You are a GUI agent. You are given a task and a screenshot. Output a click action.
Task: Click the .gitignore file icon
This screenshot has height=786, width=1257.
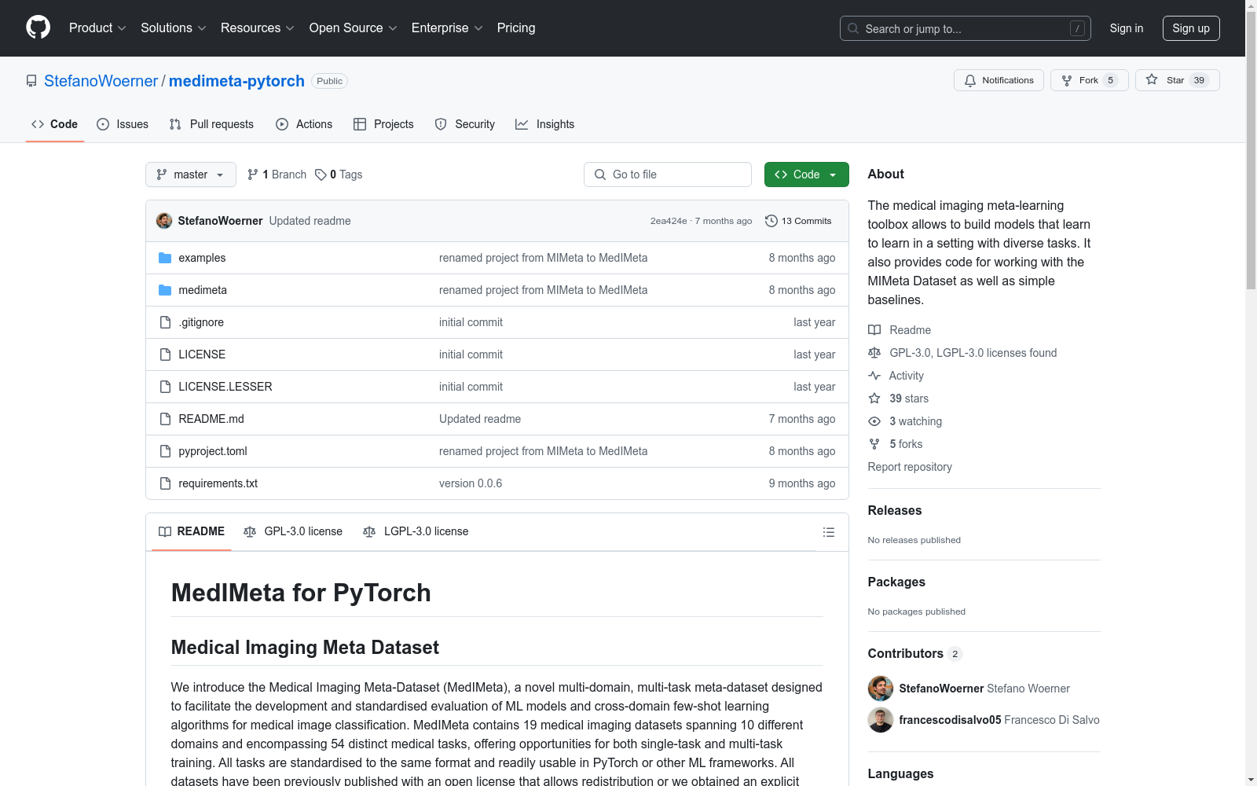point(165,322)
